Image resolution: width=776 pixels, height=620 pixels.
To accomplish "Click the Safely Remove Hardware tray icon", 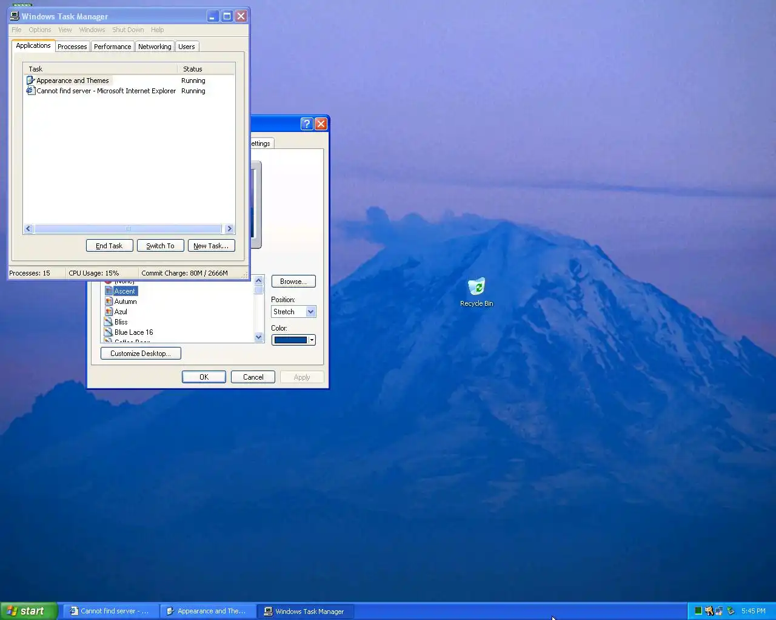I will coord(730,611).
